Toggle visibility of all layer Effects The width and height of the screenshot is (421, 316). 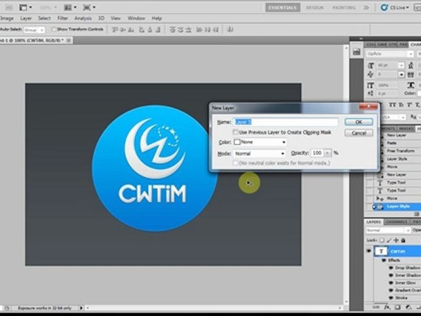click(385, 260)
